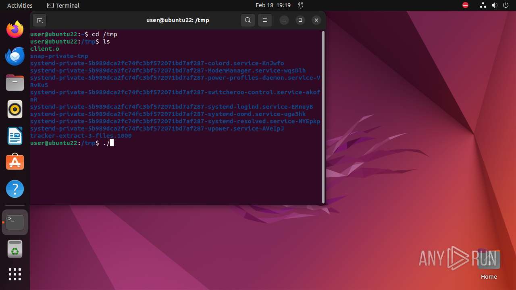Click the power-profiles-daemon.service directory line
516x290 pixels.
pos(175,81)
